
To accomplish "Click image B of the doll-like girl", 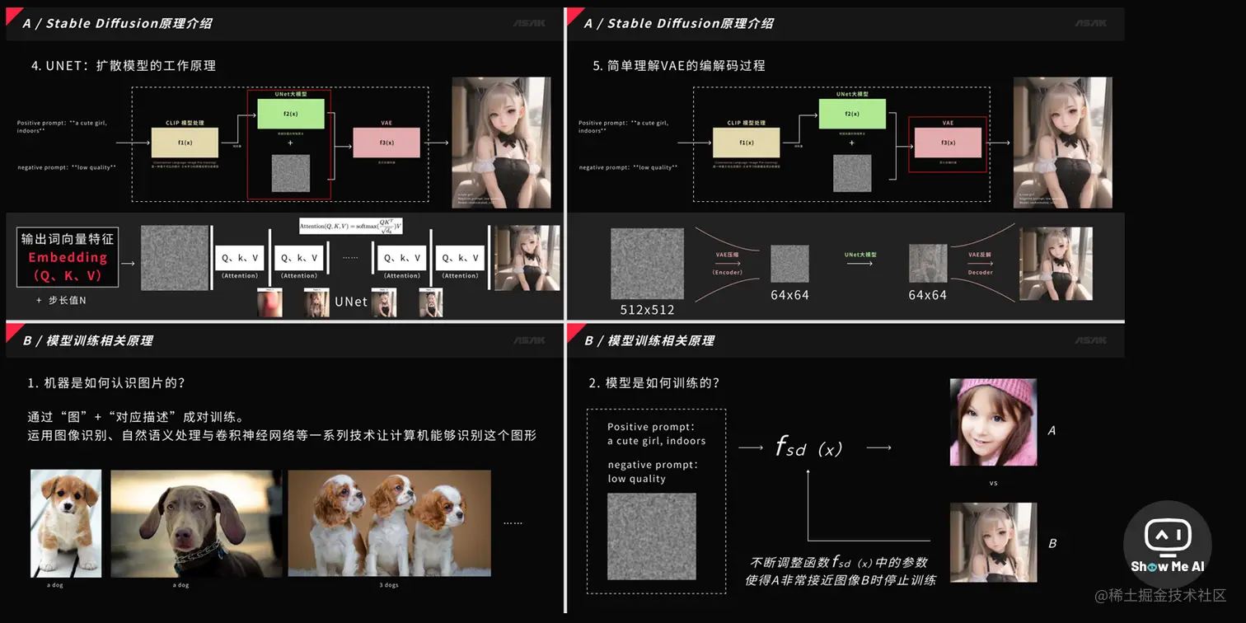I will pyautogui.click(x=993, y=542).
